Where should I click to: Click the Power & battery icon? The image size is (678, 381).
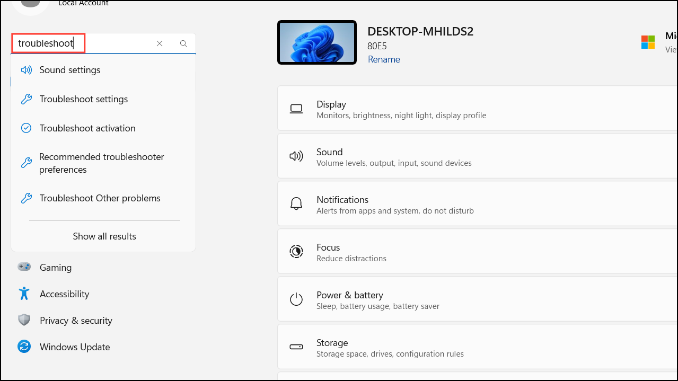296,299
